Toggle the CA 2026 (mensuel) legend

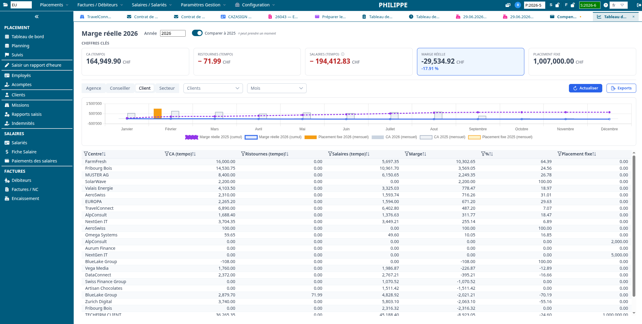394,137
